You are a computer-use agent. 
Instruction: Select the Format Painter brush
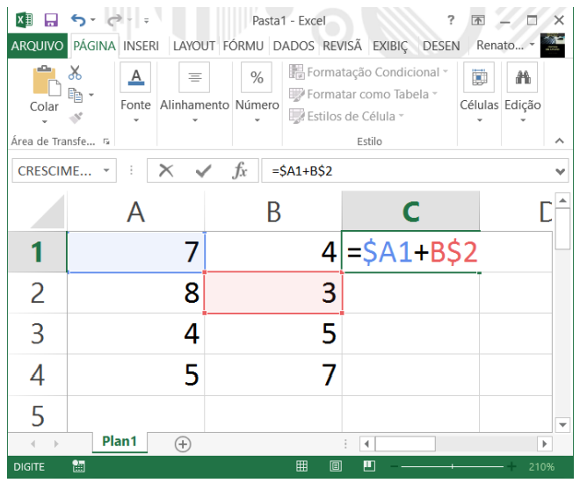pos(76,118)
